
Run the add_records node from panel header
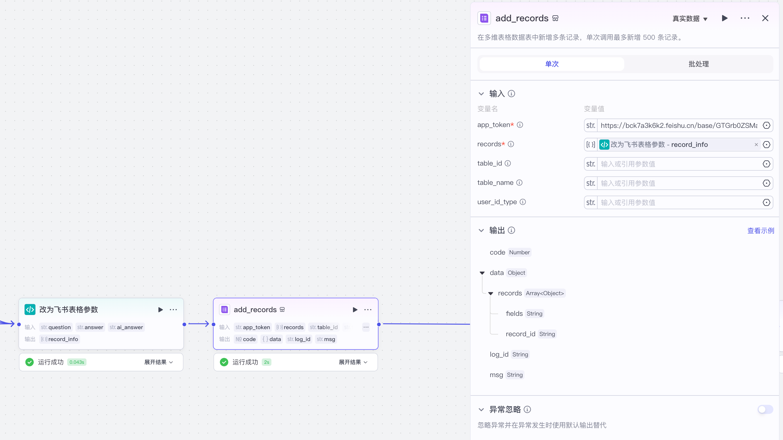pos(724,18)
